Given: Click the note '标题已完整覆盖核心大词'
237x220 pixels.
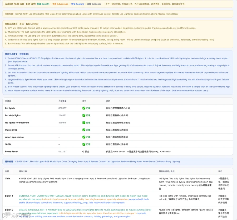Looking at the screenshot, I should click(x=118, y=108).
